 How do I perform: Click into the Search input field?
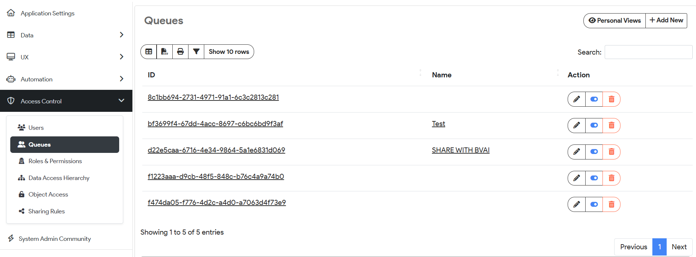[648, 52]
